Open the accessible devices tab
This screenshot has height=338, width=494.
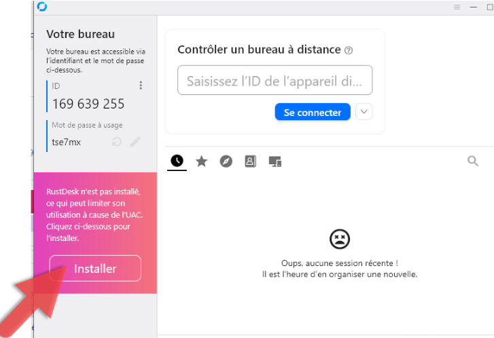click(x=275, y=161)
